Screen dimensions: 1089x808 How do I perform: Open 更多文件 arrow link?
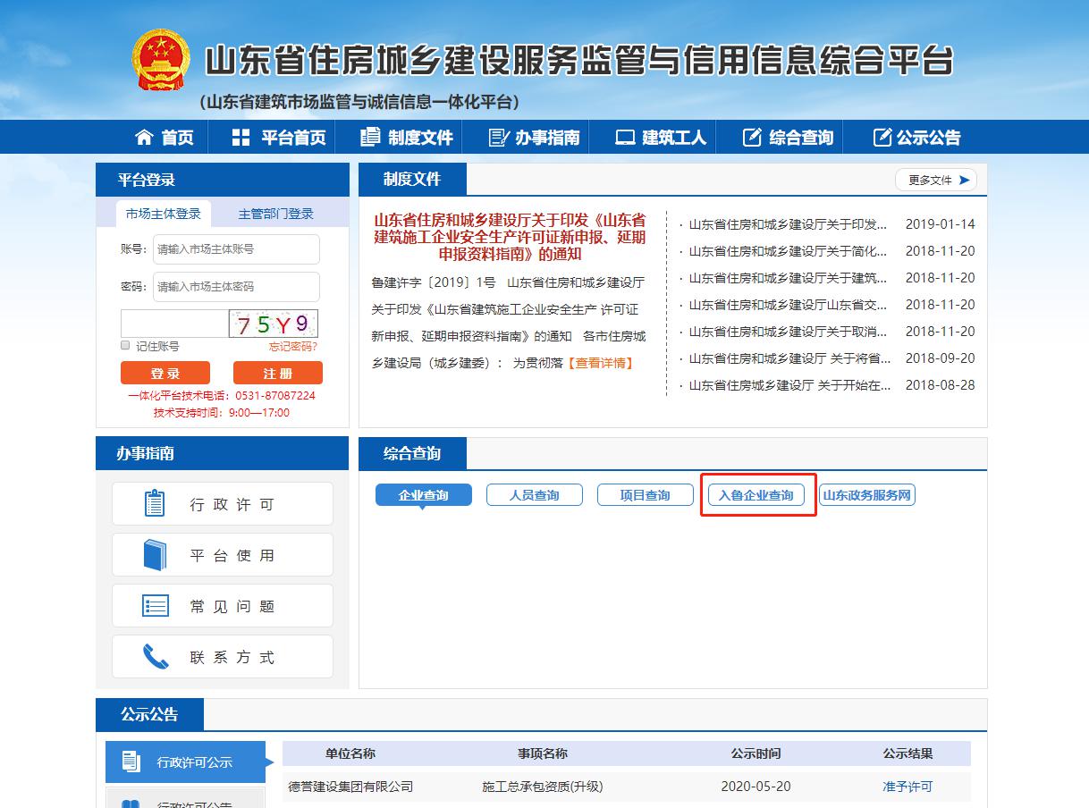936,180
